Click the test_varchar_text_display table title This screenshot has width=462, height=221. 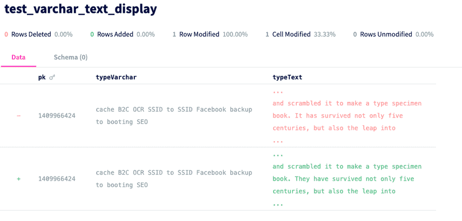click(x=81, y=10)
